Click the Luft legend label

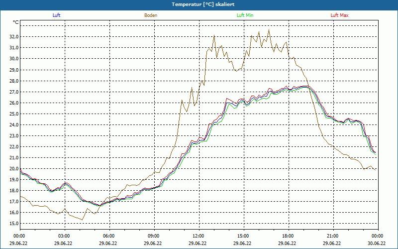pos(56,15)
